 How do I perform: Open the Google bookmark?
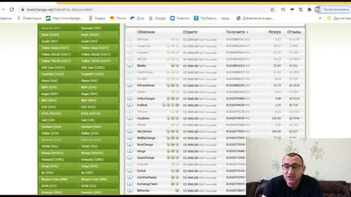tap(157, 18)
